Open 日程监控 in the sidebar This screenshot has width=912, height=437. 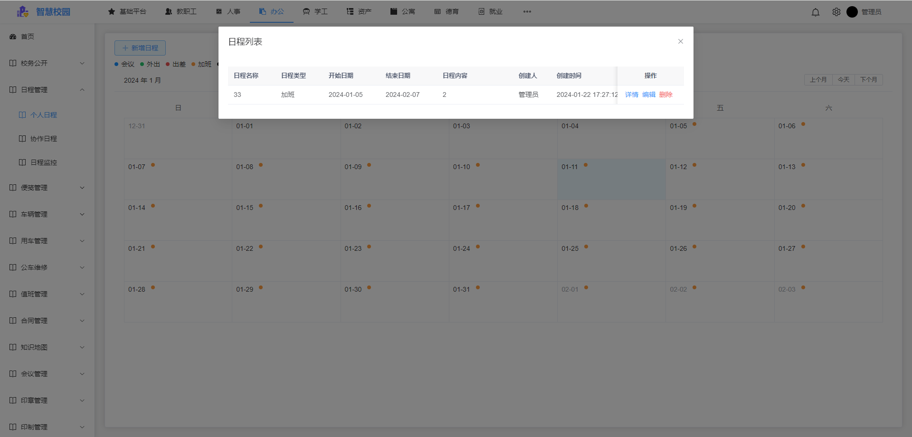[43, 162]
